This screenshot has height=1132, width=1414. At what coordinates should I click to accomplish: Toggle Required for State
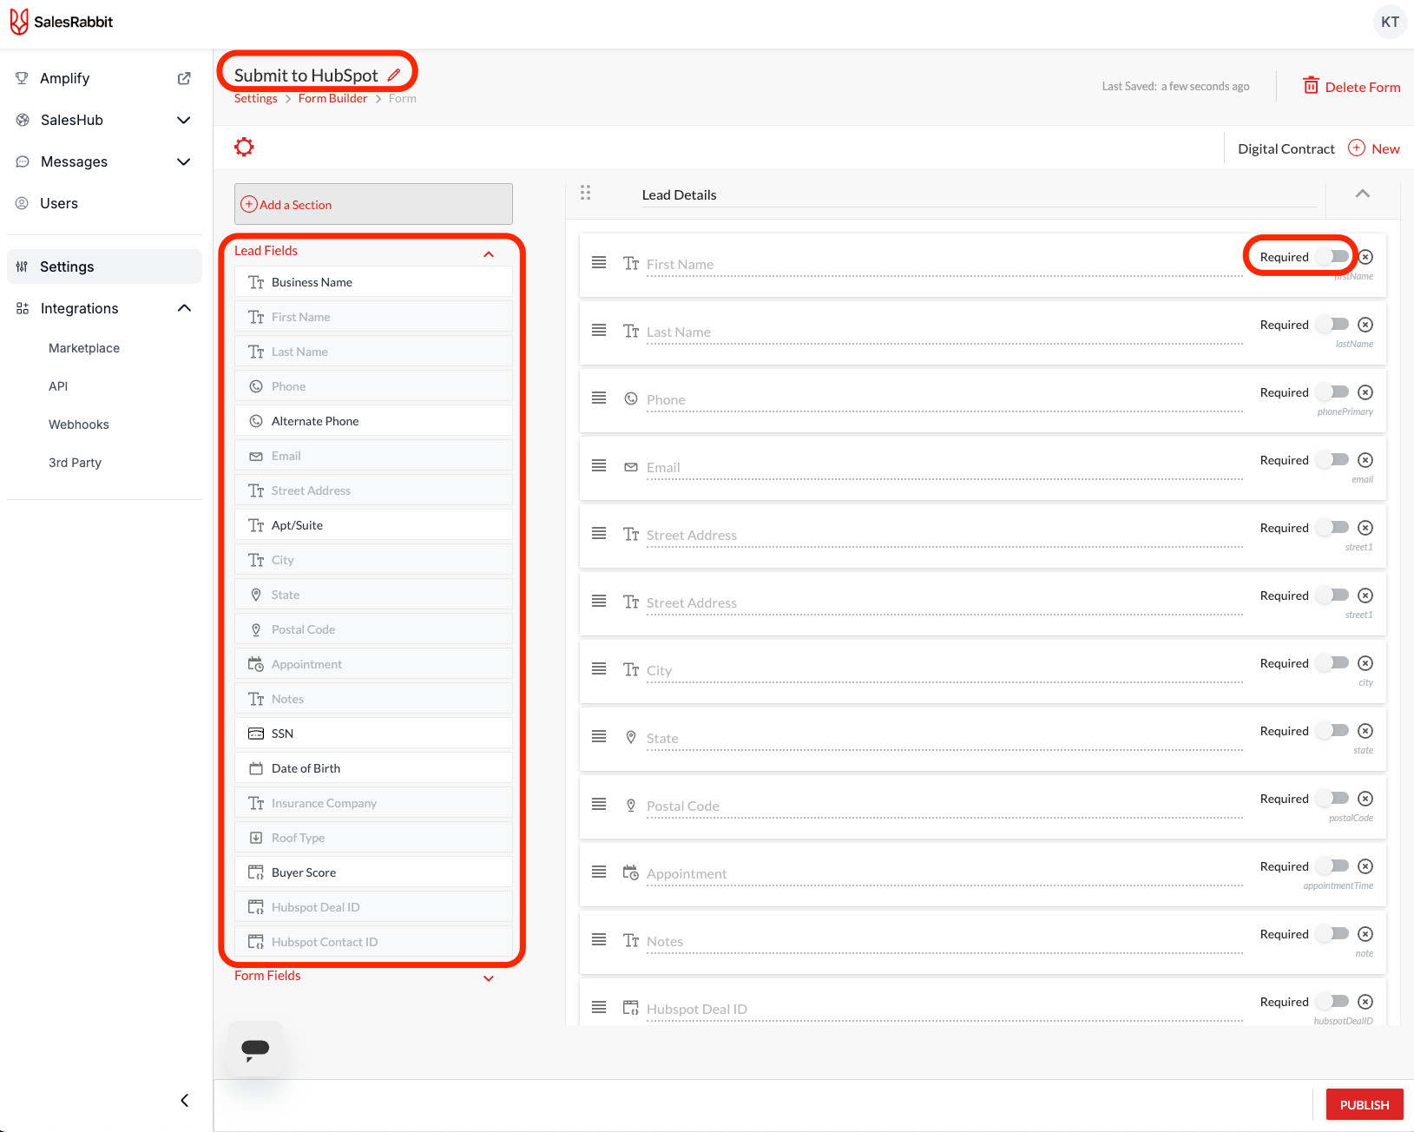pyautogui.click(x=1332, y=730)
